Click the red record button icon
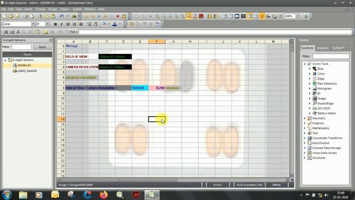Screen dimensions: 355x200 118,16
